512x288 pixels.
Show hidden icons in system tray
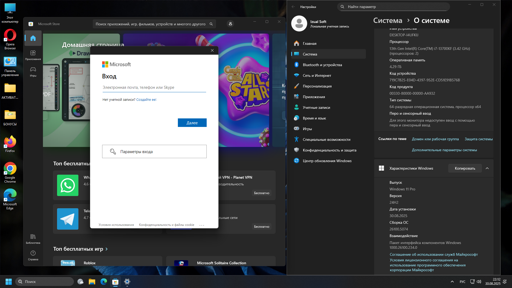(452, 282)
